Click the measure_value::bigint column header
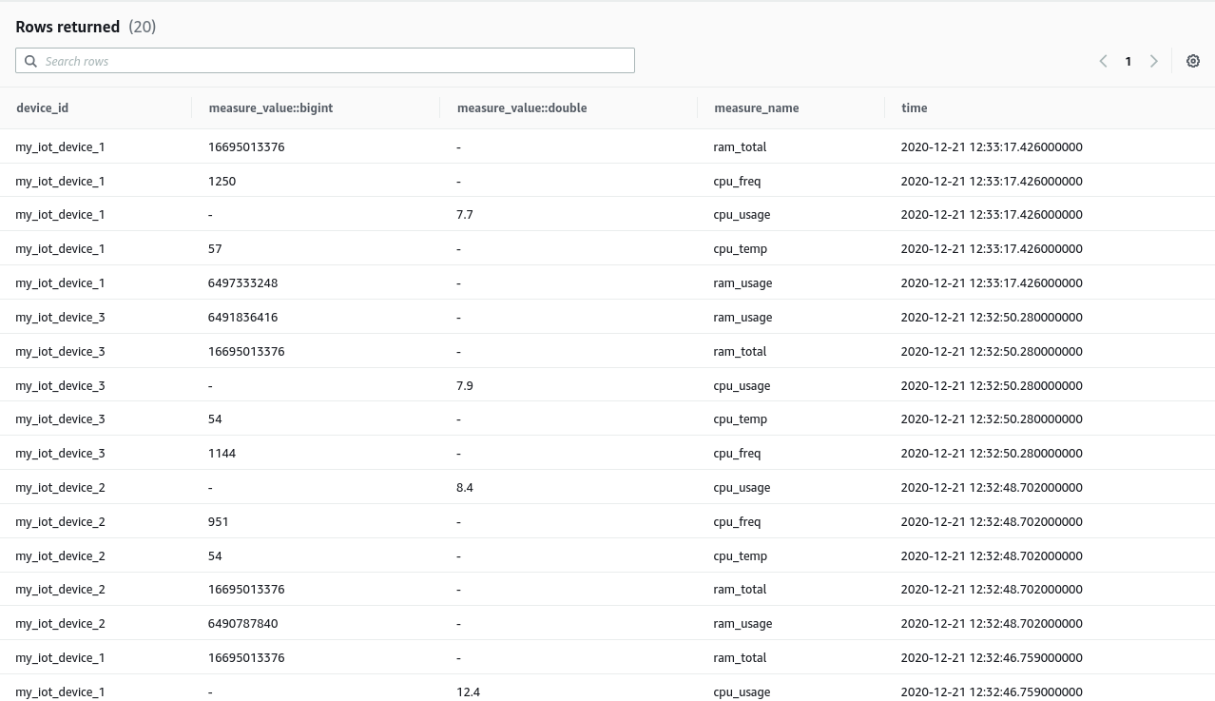This screenshot has height=701, width=1215. (271, 107)
